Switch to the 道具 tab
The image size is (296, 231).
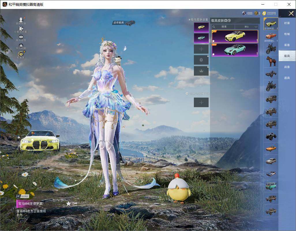click(287, 78)
